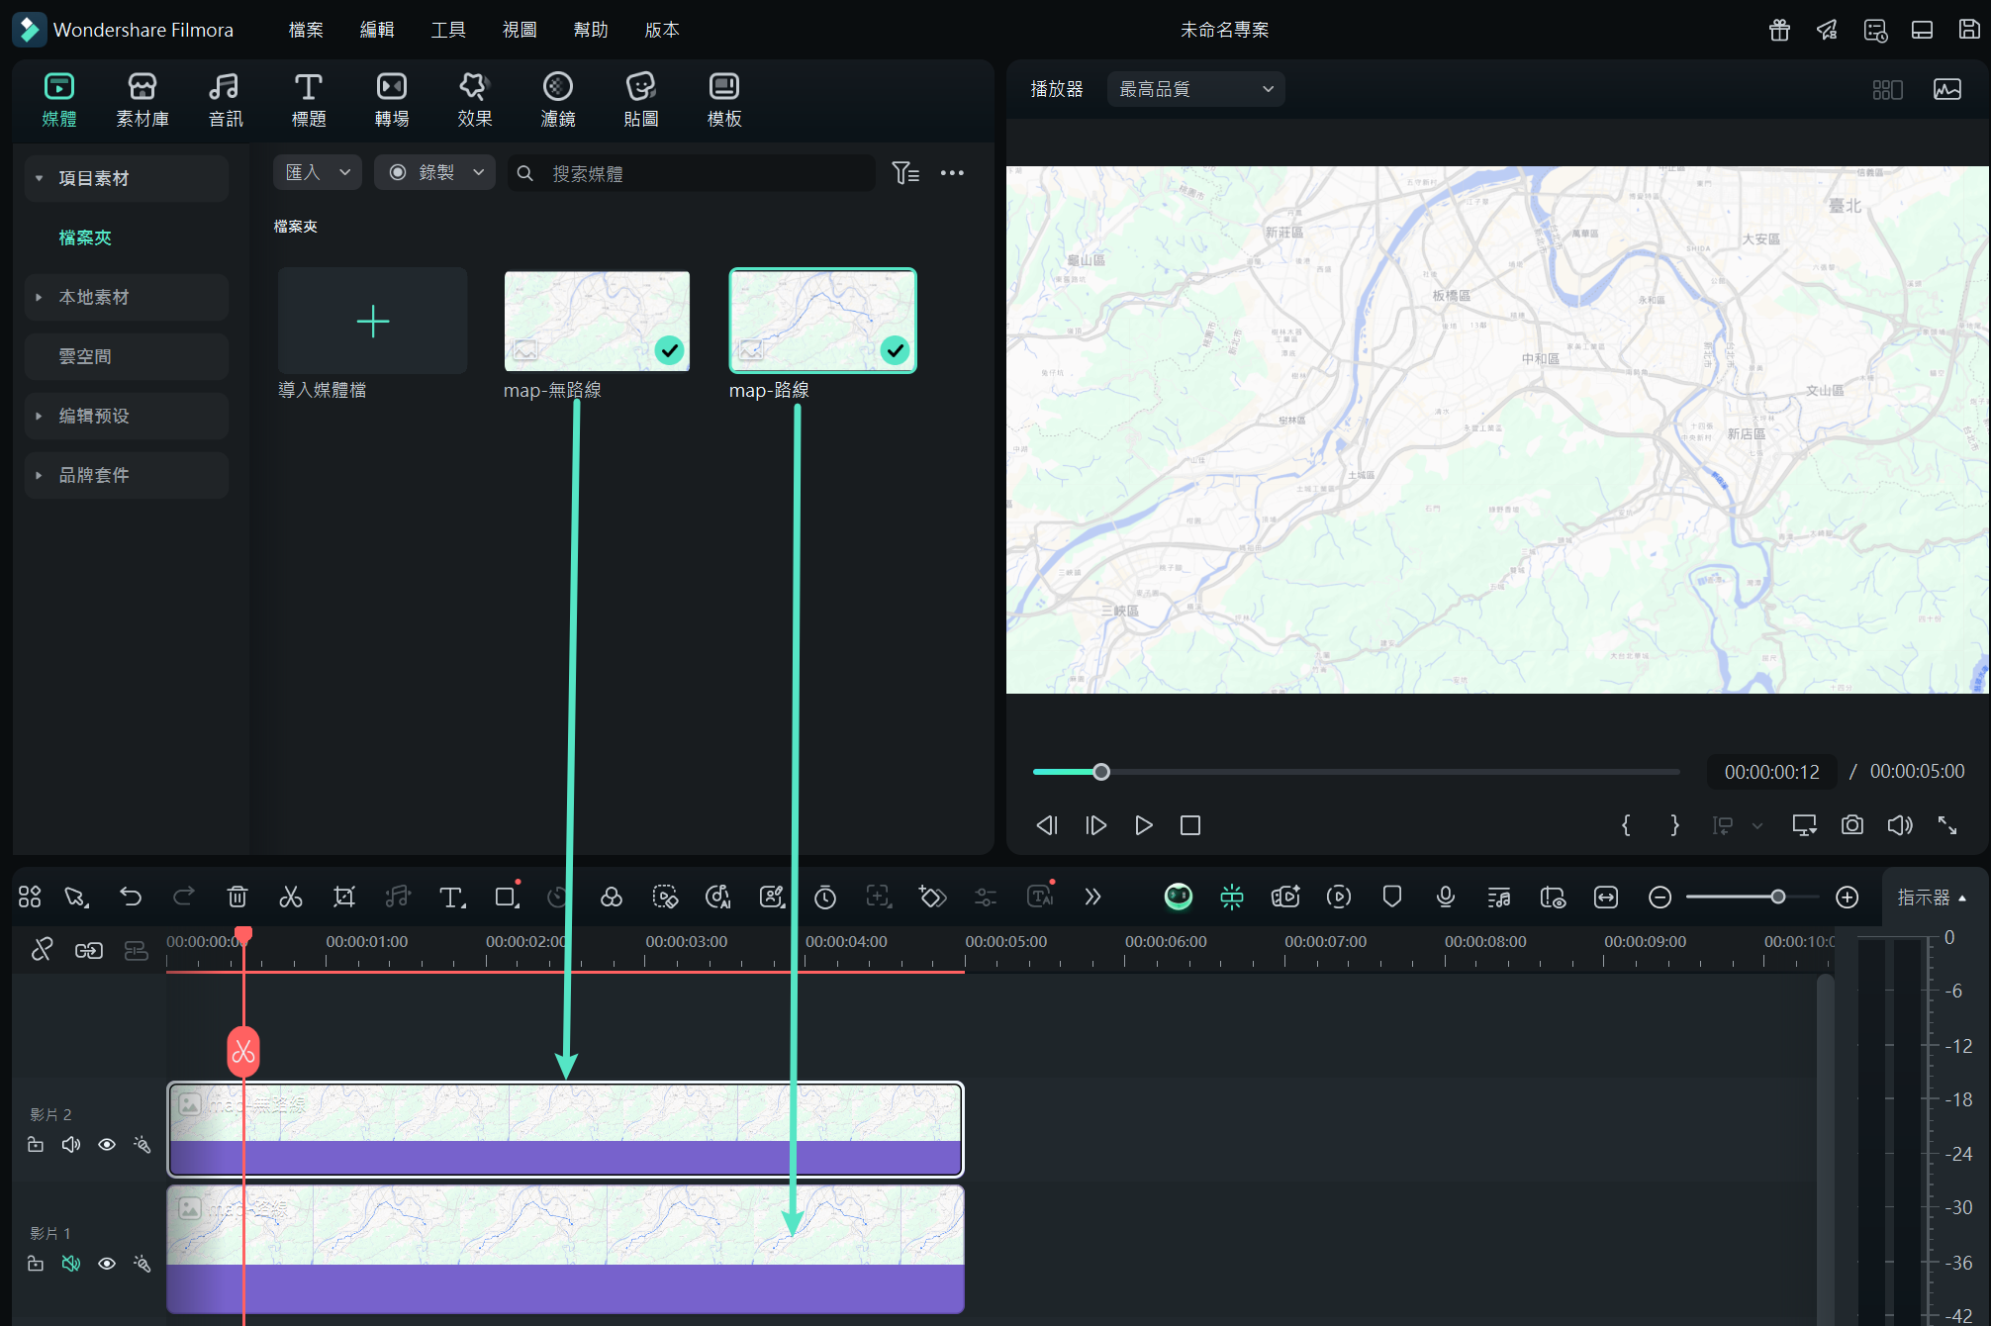The height and width of the screenshot is (1326, 1991).
Task: Open the player snapshot scope icon
Action: click(x=1947, y=89)
